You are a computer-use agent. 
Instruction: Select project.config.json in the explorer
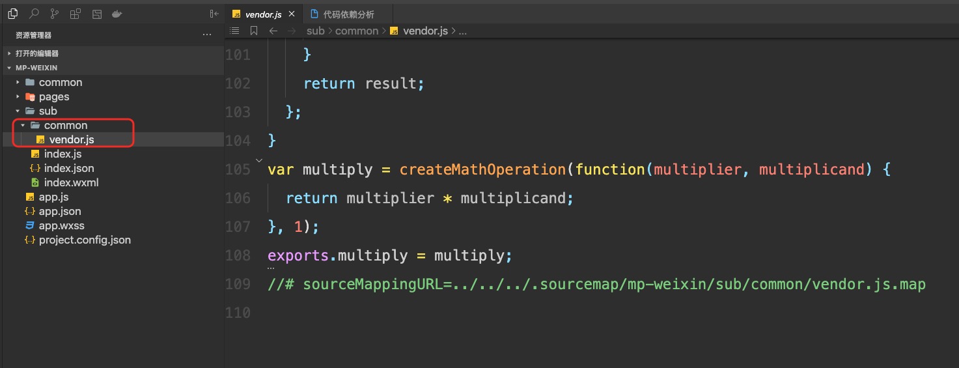pyautogui.click(x=84, y=240)
